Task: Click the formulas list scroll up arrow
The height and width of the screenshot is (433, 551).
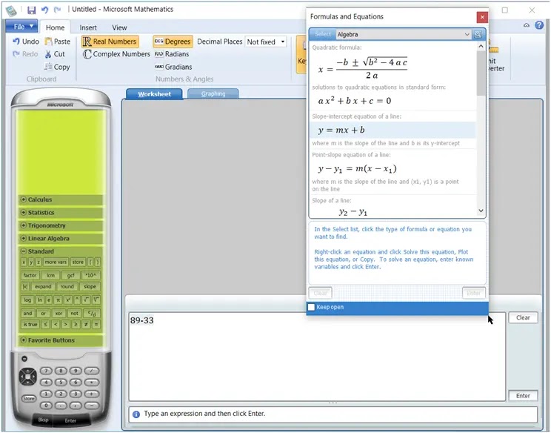Action: [481, 47]
